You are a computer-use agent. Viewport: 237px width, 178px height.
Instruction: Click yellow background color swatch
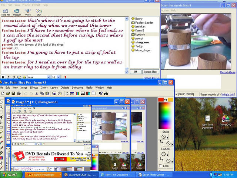coord(170,100)
